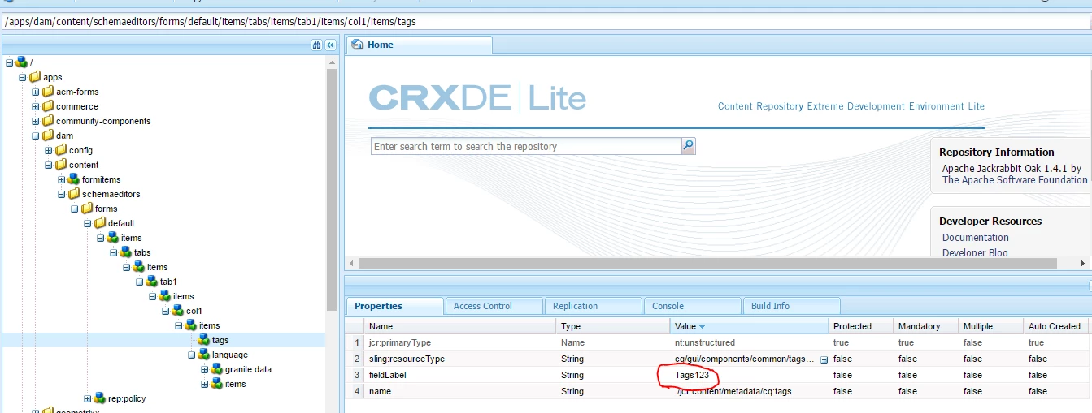
Task: Click the granite:data node icon
Action: point(217,369)
